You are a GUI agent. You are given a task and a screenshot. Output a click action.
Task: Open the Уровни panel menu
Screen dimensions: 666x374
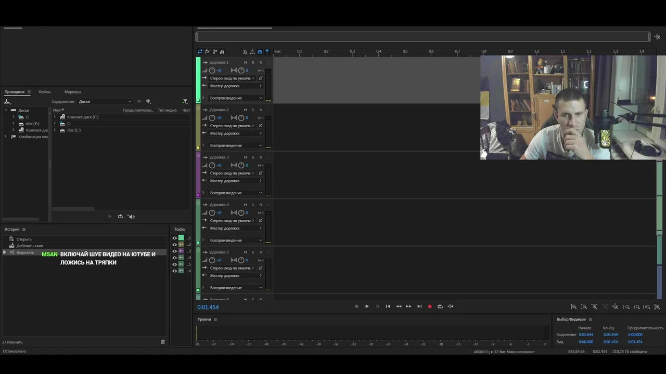[x=215, y=319]
